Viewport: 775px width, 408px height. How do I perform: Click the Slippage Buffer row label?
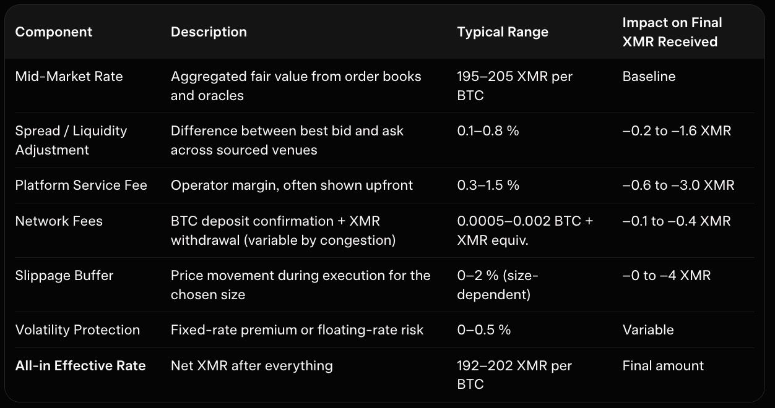tap(64, 276)
